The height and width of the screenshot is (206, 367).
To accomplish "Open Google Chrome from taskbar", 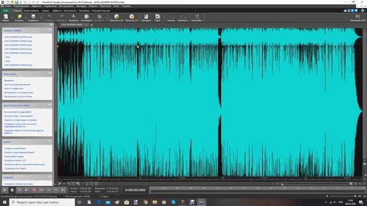I will (145, 202).
